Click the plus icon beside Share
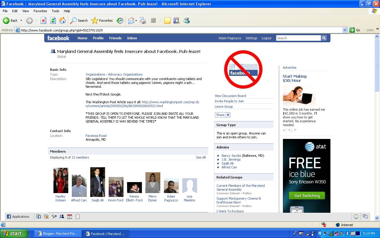380x238 pixels. pyautogui.click(x=228, y=115)
